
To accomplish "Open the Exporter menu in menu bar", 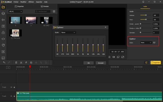I will 38,2.
